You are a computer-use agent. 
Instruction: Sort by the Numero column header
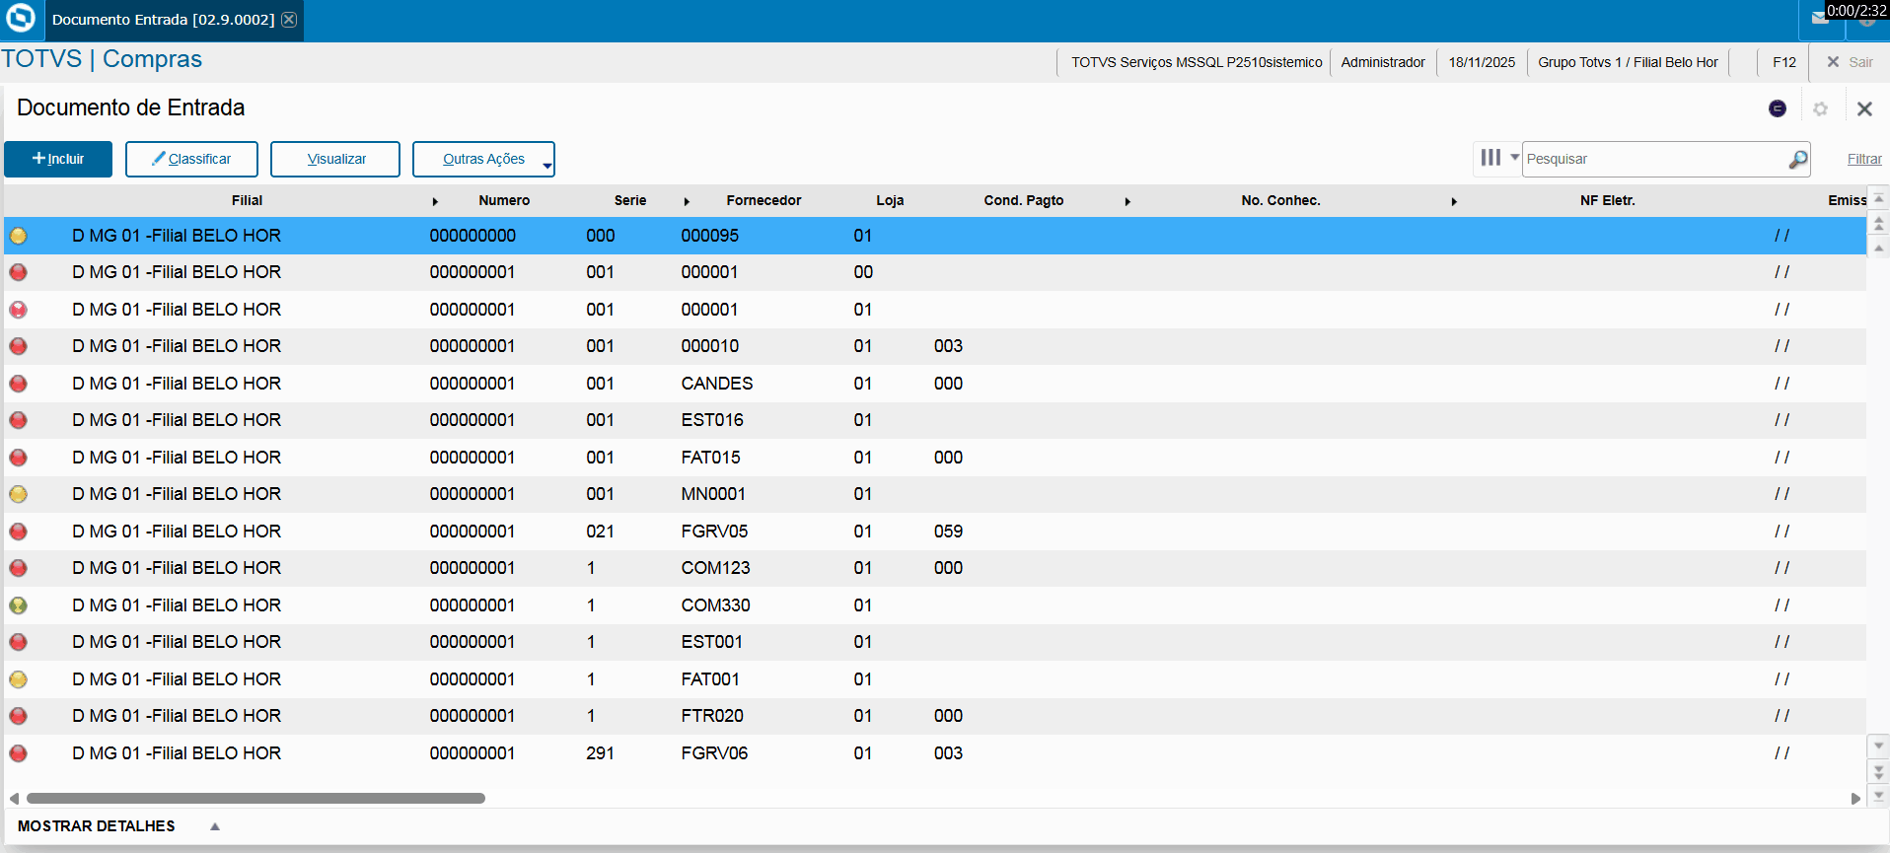coord(504,200)
